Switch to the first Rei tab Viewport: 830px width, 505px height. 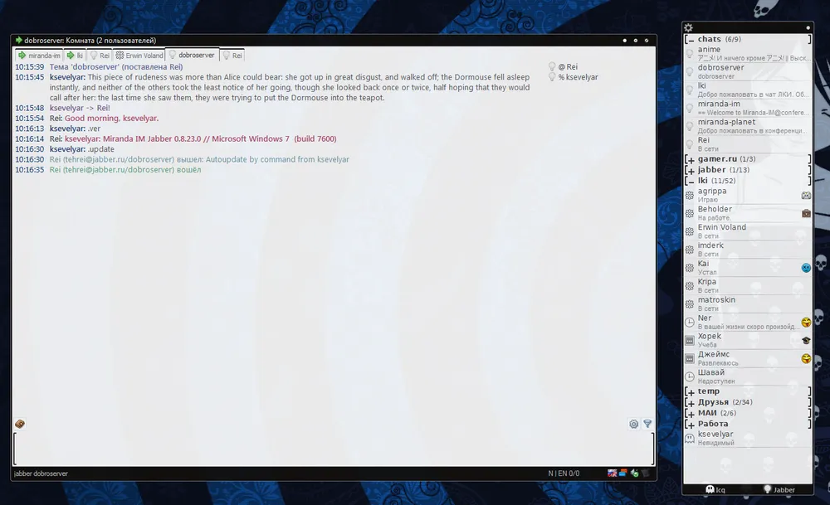tap(100, 55)
